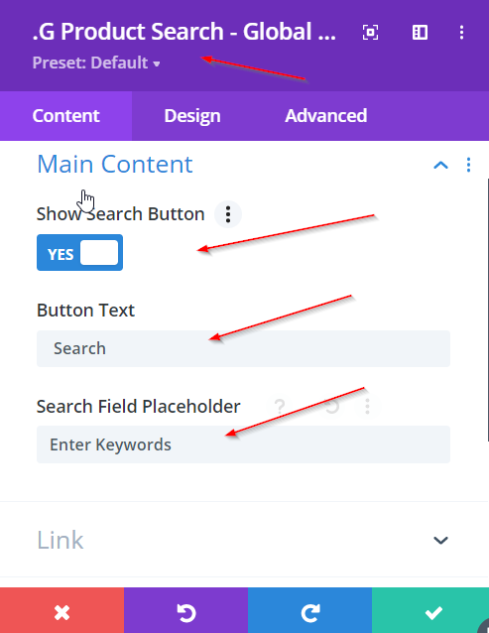Click the purple undo button
The width and height of the screenshot is (489, 633).
(185, 610)
